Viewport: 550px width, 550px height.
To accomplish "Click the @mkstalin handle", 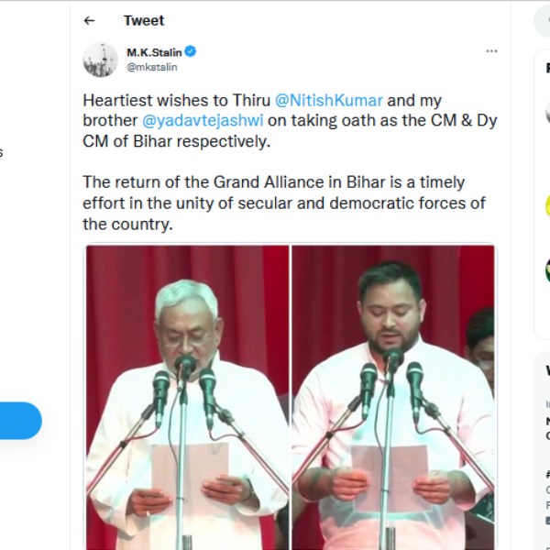I will (x=152, y=67).
